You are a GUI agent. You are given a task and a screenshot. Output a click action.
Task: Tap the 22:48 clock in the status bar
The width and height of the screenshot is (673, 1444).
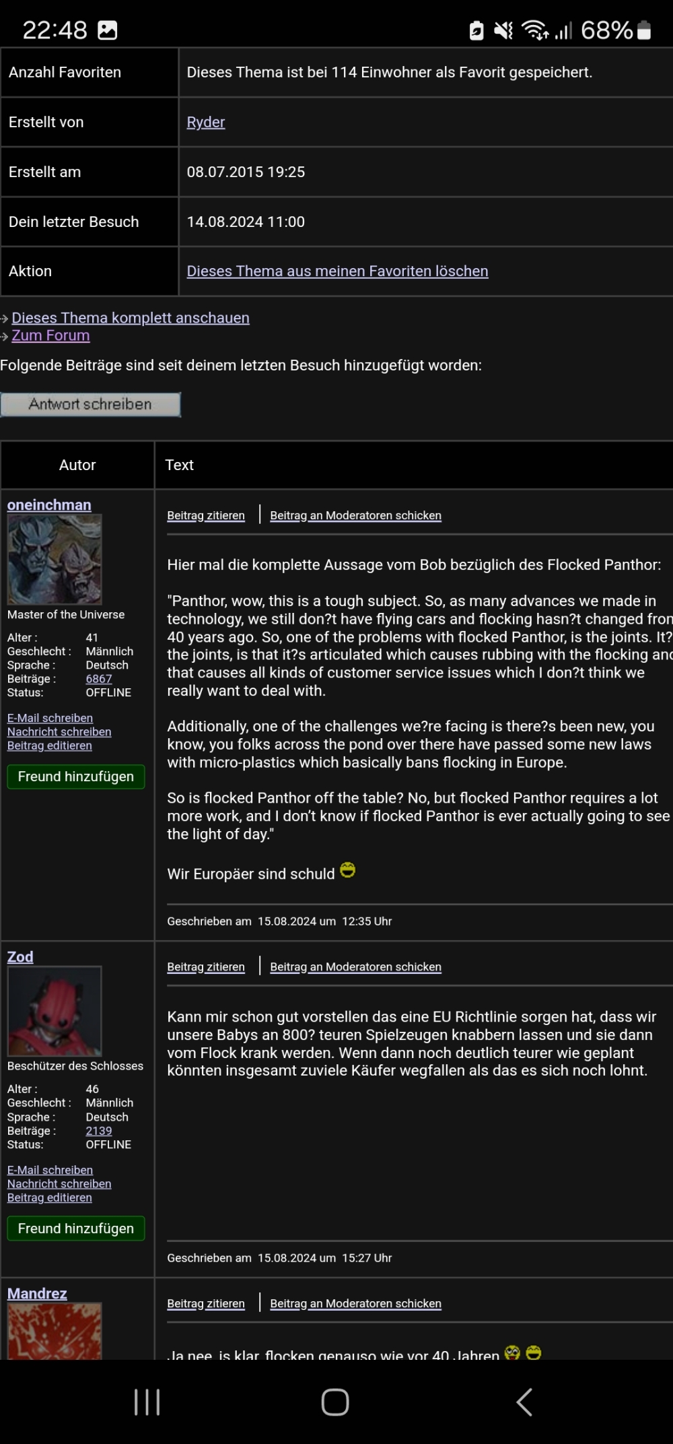(x=55, y=30)
